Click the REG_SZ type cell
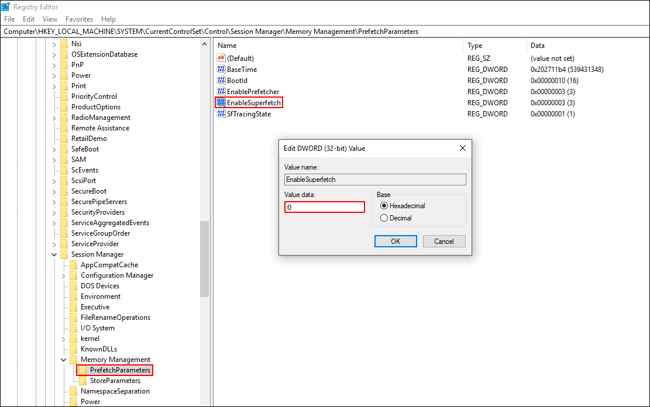 479,58
